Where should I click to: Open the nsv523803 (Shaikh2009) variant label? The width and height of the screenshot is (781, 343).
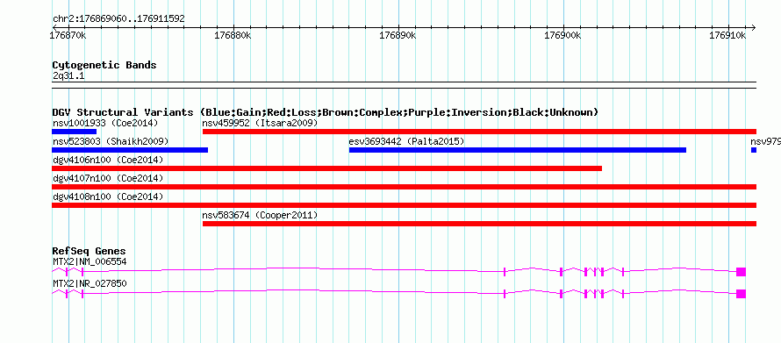tap(111, 141)
